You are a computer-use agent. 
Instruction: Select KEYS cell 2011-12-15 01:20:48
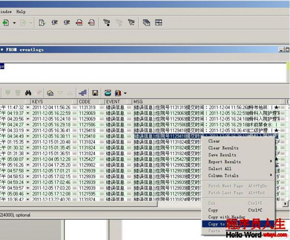point(51,142)
